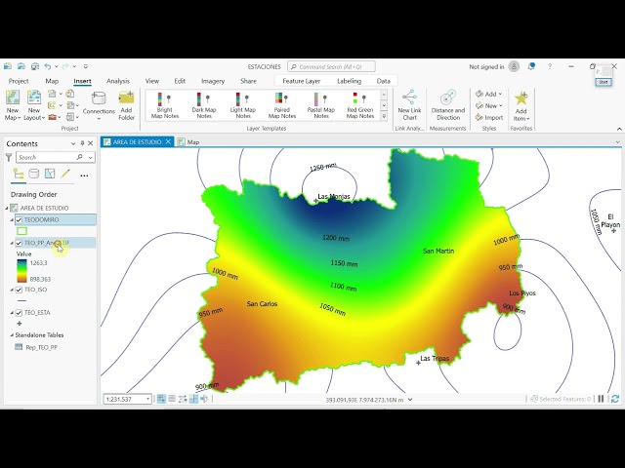
Task: Click the Rep_TEO_PP table icon
Action: click(x=19, y=347)
